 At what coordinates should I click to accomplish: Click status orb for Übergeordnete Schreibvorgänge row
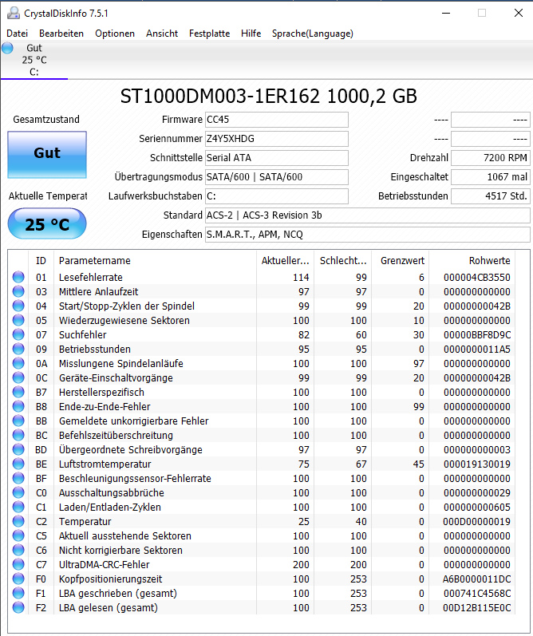(18, 449)
